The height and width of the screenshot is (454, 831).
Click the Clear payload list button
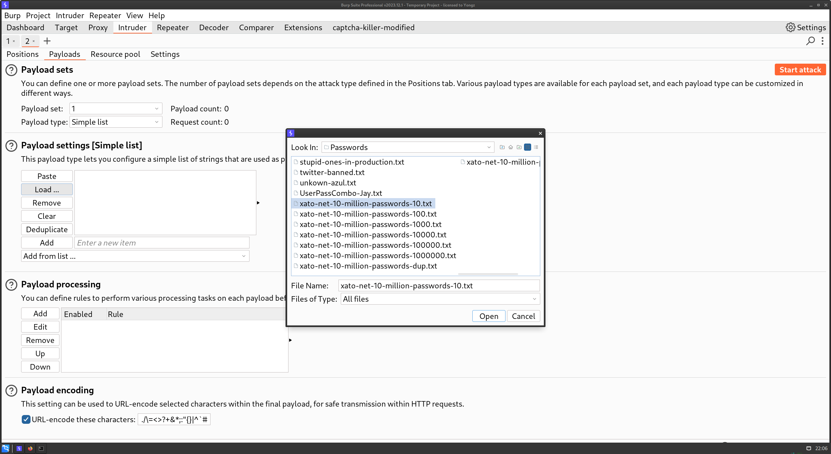47,216
